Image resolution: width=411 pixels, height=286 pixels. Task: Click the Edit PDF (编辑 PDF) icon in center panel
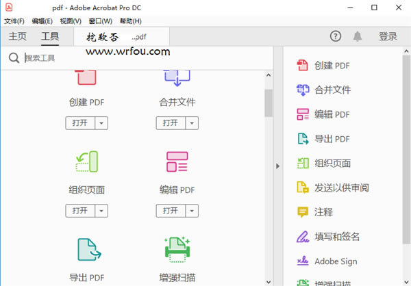click(x=177, y=162)
